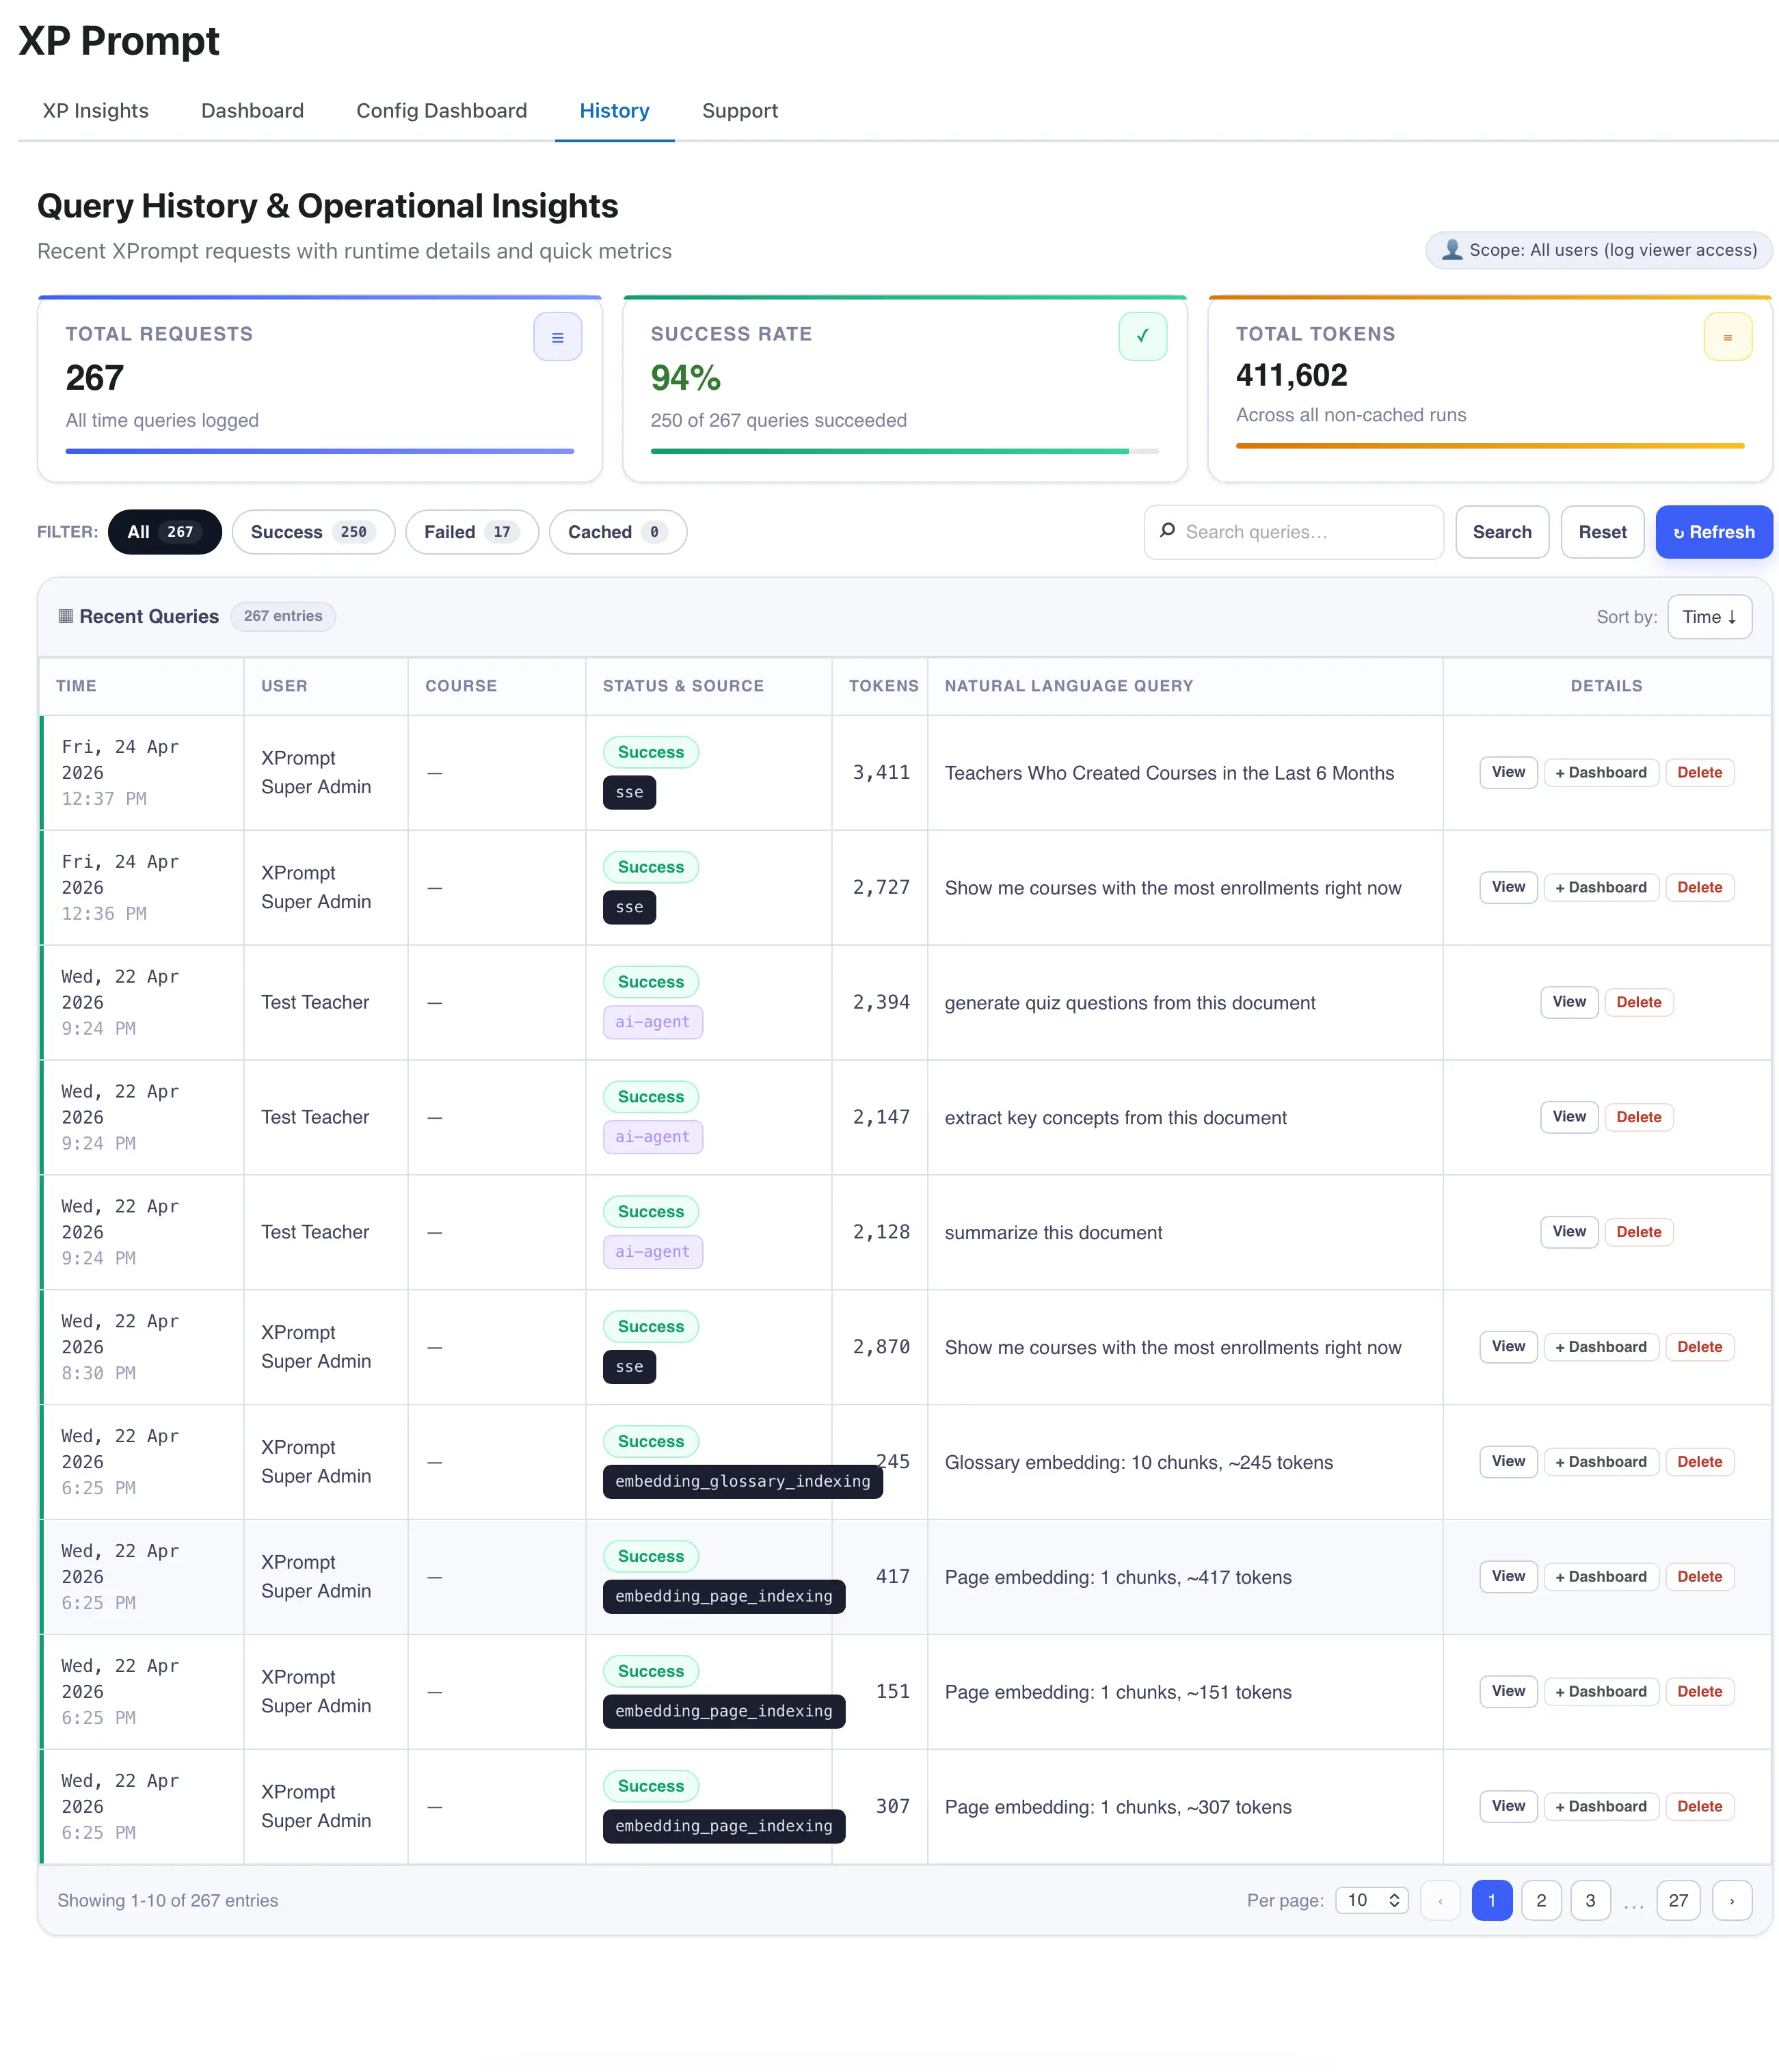Filter queries by Failed status
The image size is (1779, 2072).
click(x=471, y=532)
